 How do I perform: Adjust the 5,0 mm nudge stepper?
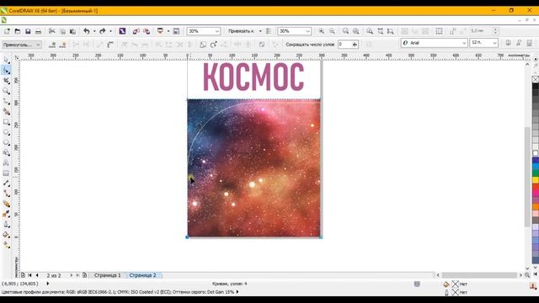tap(495, 31)
